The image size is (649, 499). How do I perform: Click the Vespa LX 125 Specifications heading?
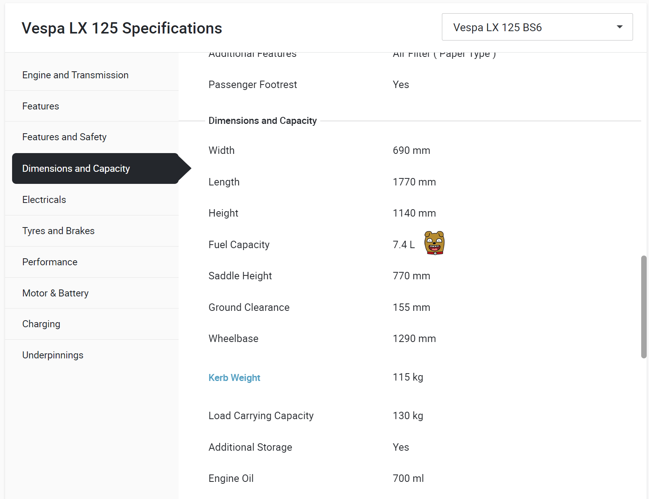tap(122, 28)
